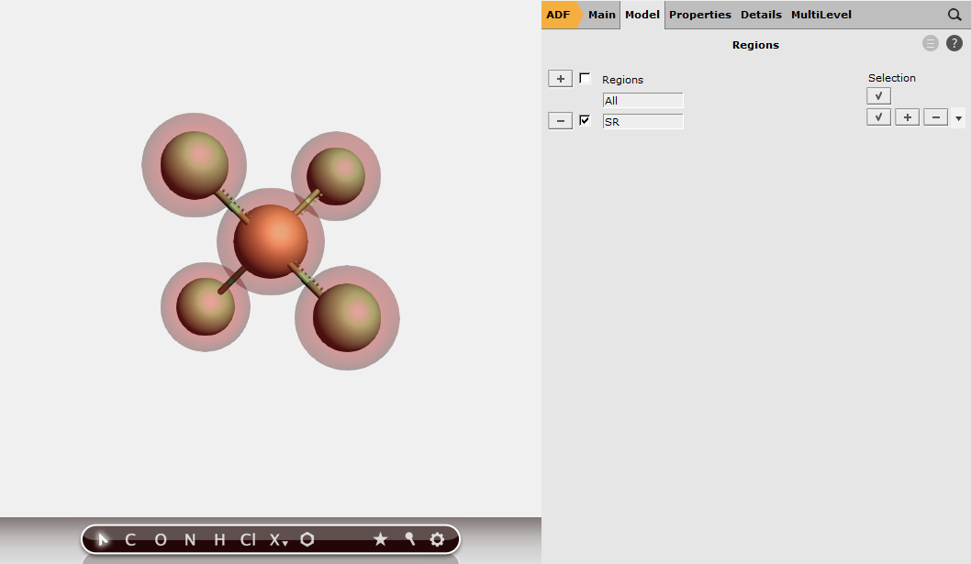
Task: Select the pointer selection tool
Action: pos(102,539)
